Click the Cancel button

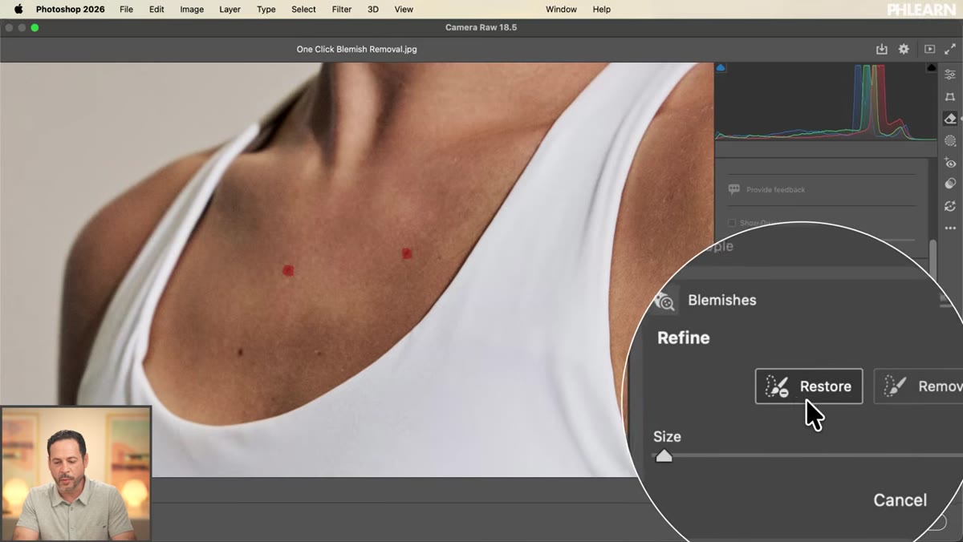click(900, 500)
